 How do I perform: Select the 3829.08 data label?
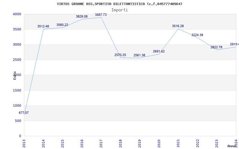[82, 16]
